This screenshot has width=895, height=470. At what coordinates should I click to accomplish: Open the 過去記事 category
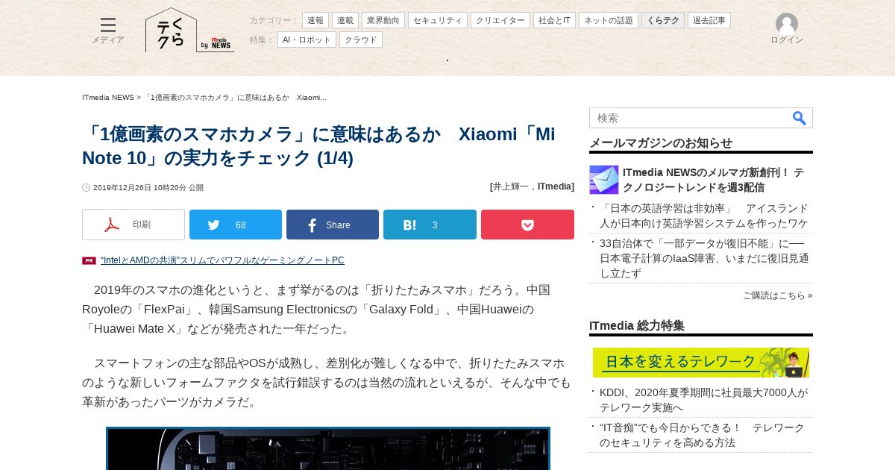pos(709,20)
